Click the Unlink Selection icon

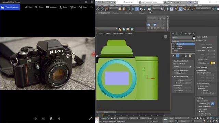[102, 9]
